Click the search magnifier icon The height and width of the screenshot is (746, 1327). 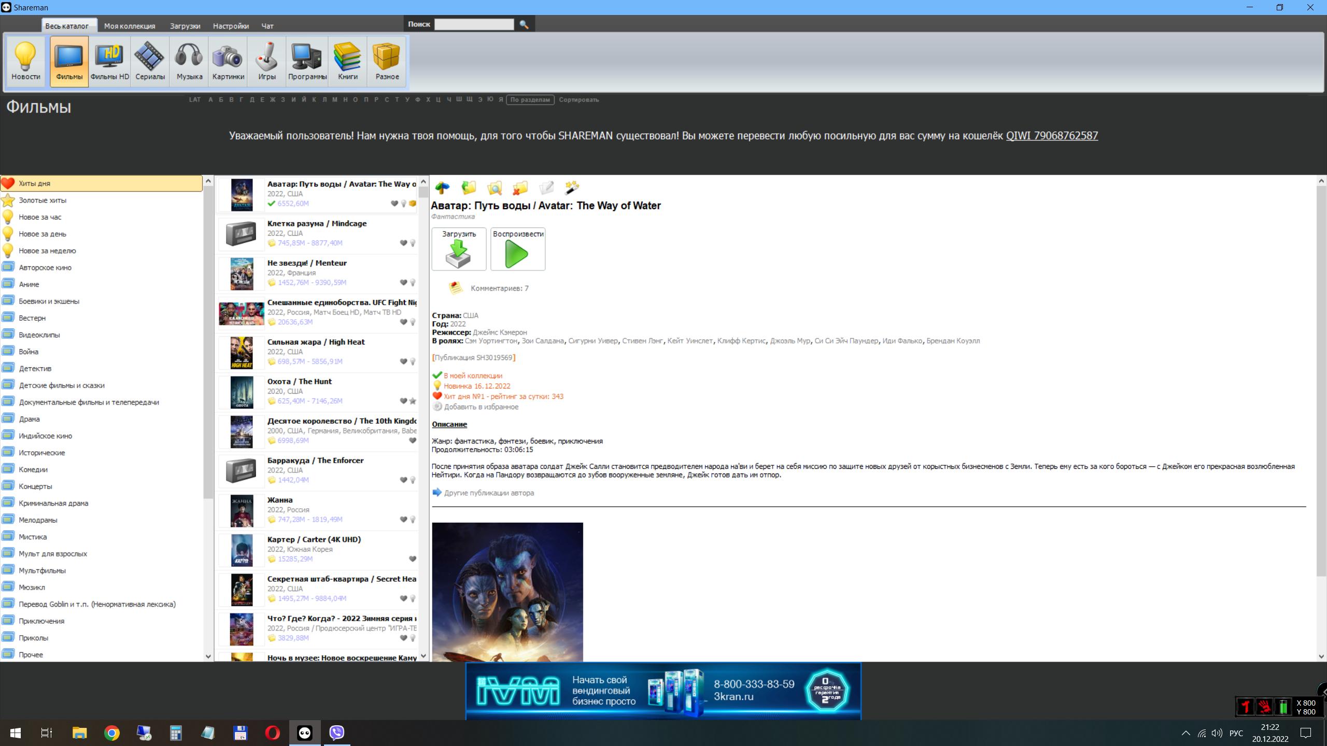coord(524,24)
